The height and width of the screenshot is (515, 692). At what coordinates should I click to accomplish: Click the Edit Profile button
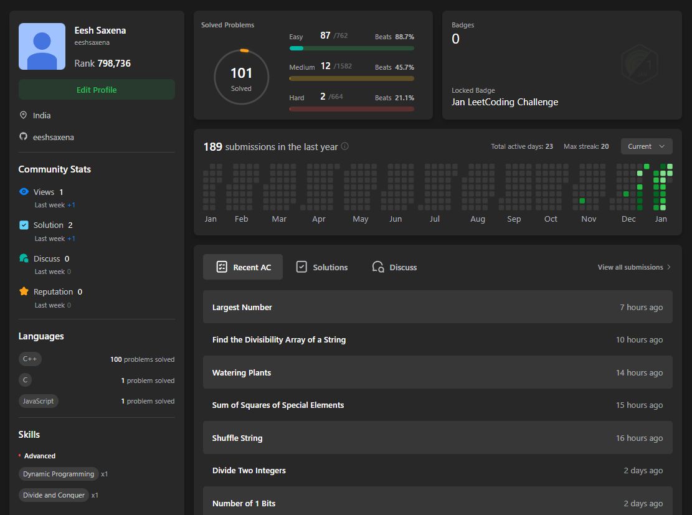coord(97,90)
